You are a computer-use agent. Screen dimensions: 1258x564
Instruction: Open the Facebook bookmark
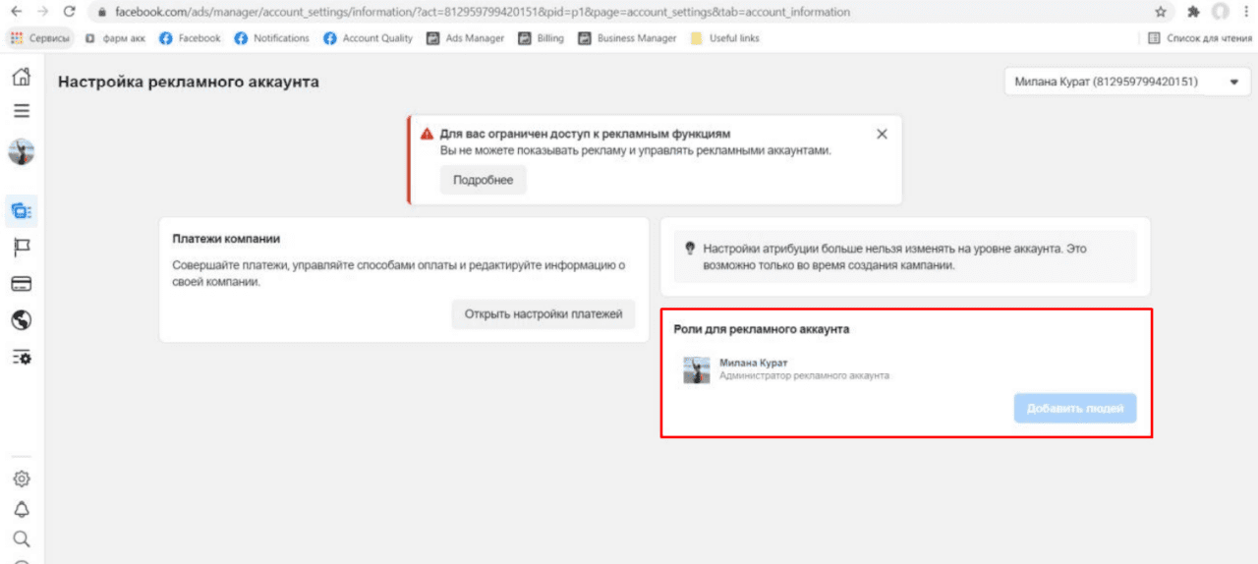click(190, 38)
